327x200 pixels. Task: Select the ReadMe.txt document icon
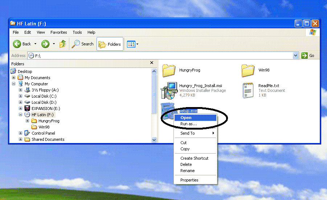[x=248, y=90]
